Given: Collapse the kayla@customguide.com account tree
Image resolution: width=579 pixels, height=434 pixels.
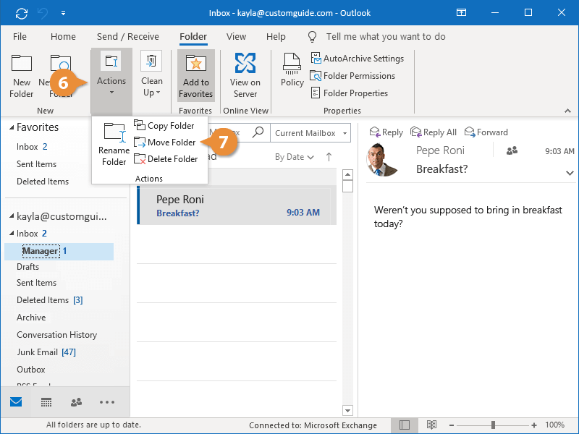Looking at the screenshot, I should tap(12, 216).
